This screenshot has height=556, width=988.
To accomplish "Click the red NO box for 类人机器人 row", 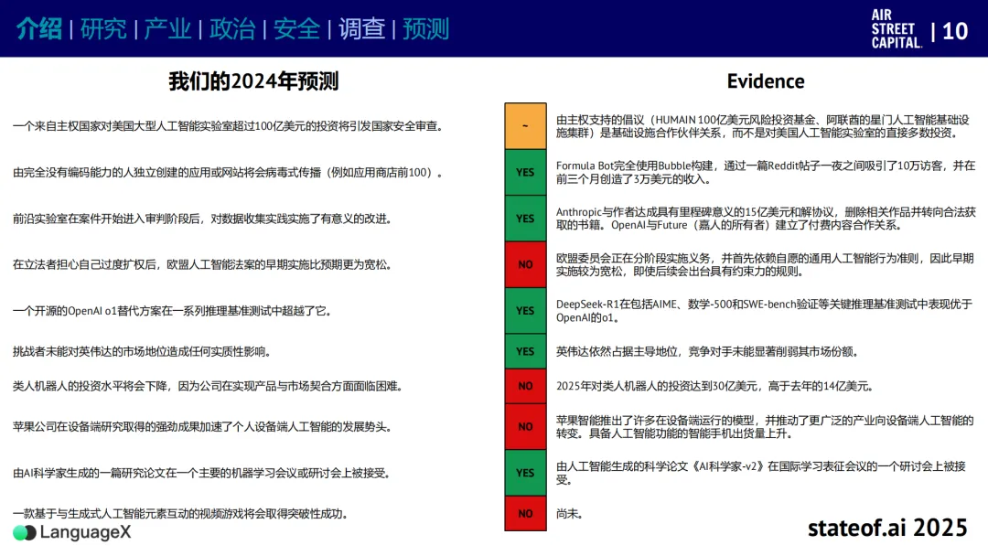I will pos(525,386).
